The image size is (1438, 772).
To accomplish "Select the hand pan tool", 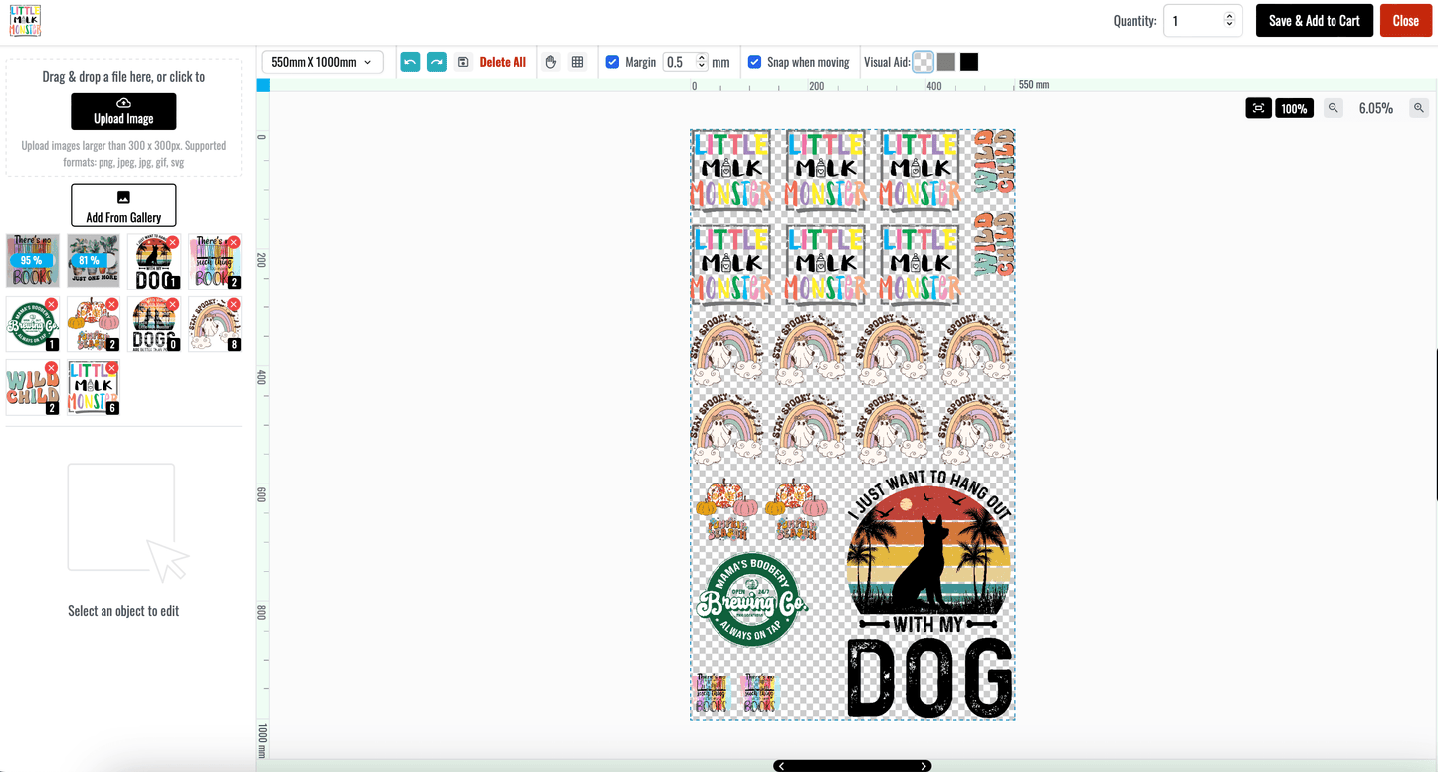I will click(551, 62).
